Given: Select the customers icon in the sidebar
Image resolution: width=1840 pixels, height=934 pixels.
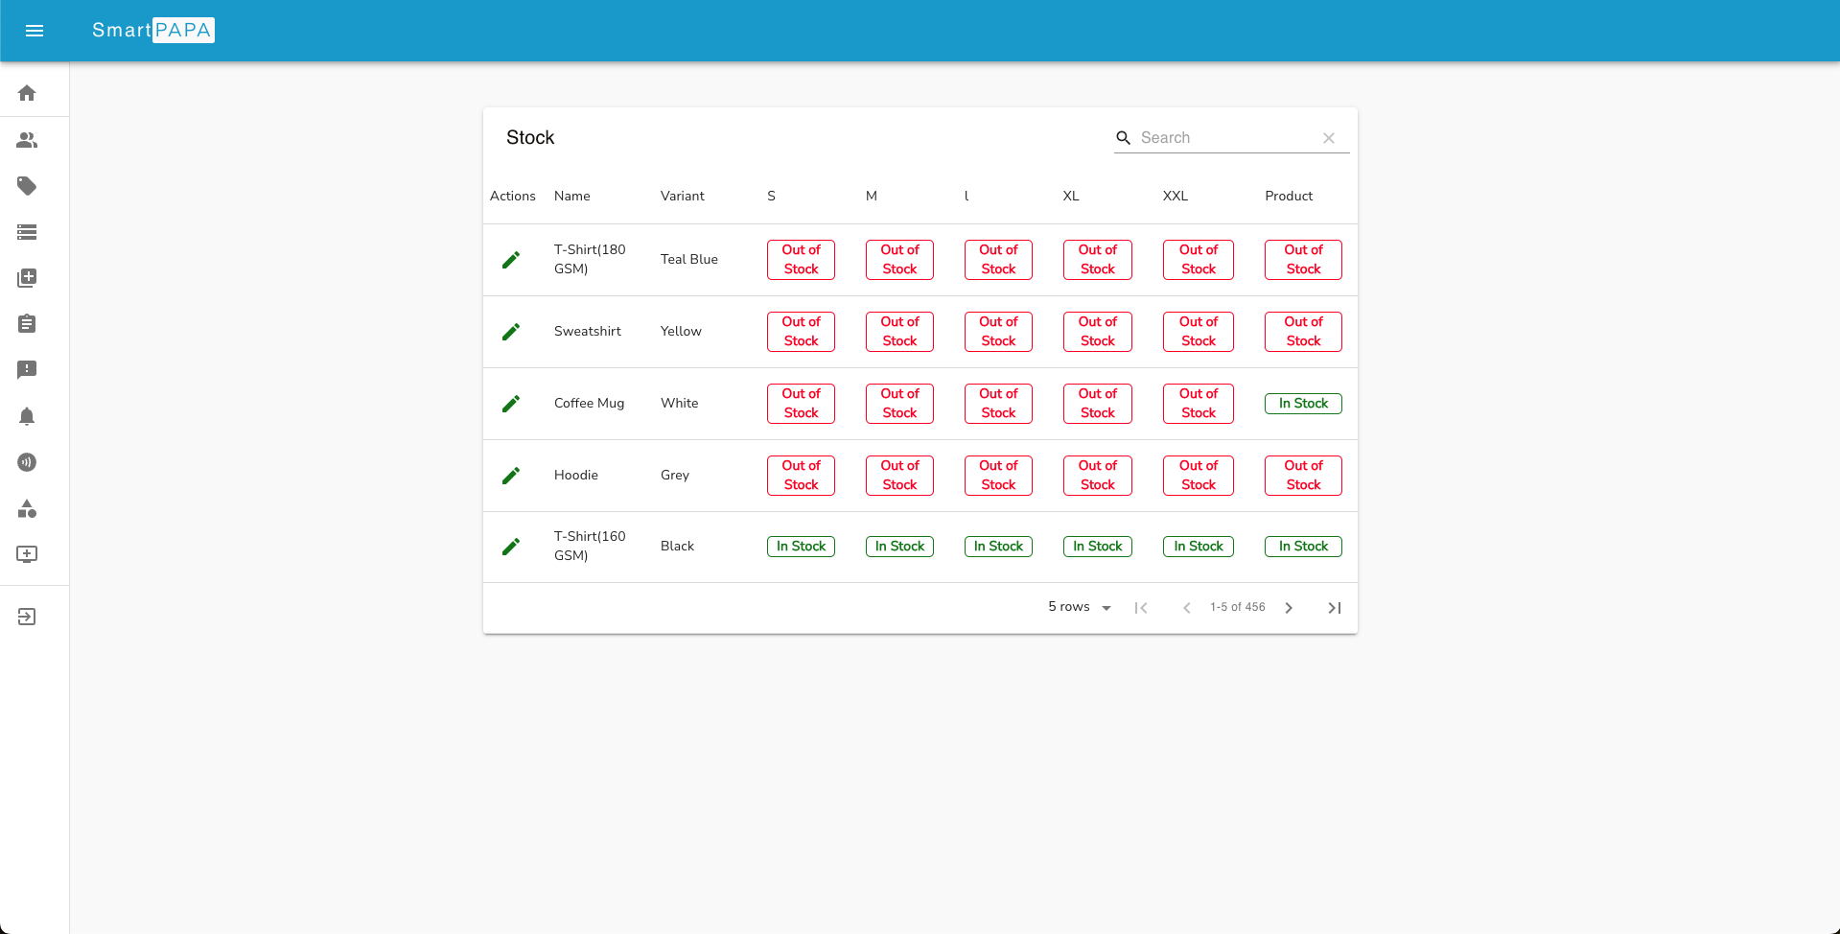Looking at the screenshot, I should coord(27,140).
